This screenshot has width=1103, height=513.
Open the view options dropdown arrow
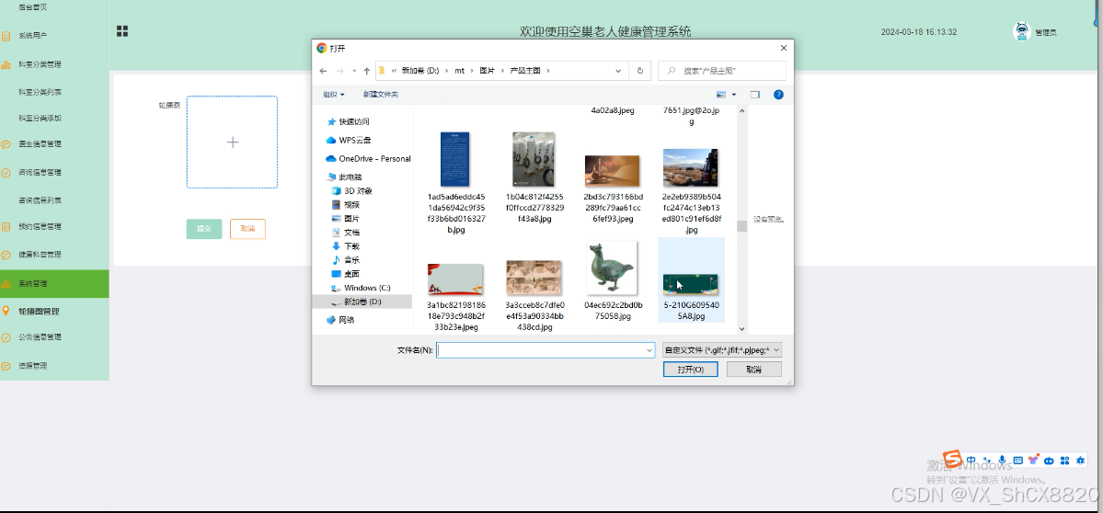734,94
